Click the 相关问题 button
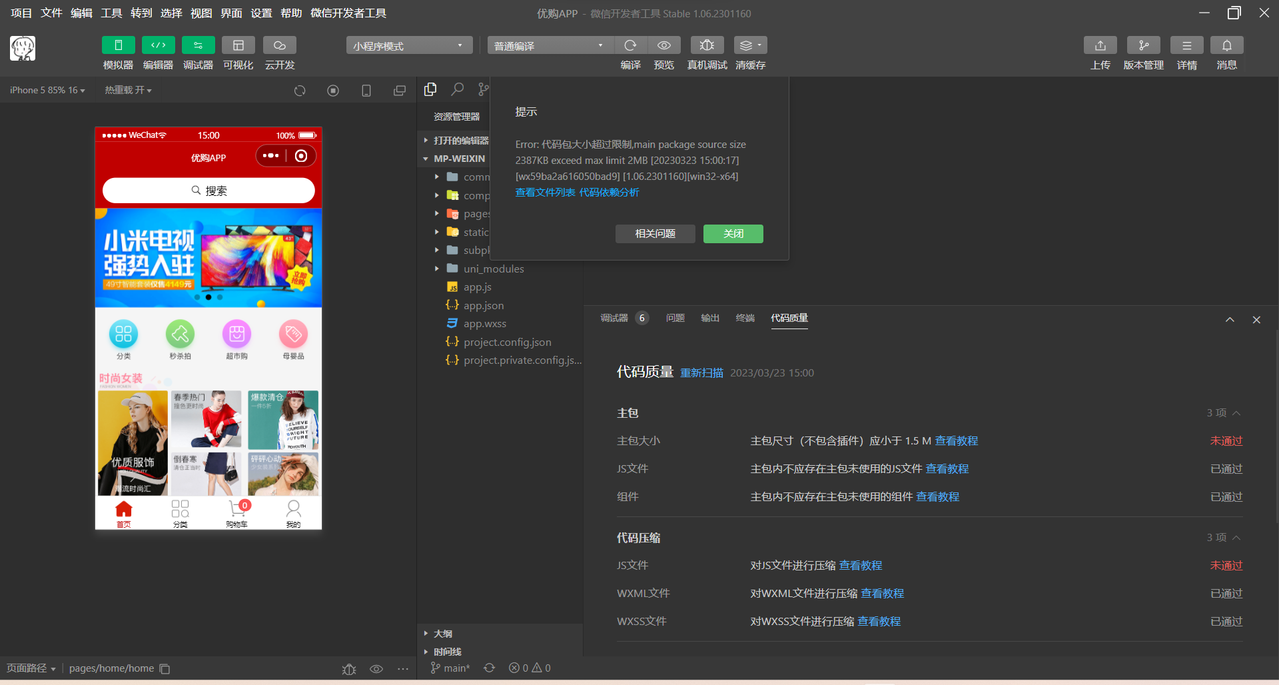This screenshot has height=685, width=1279. (655, 234)
